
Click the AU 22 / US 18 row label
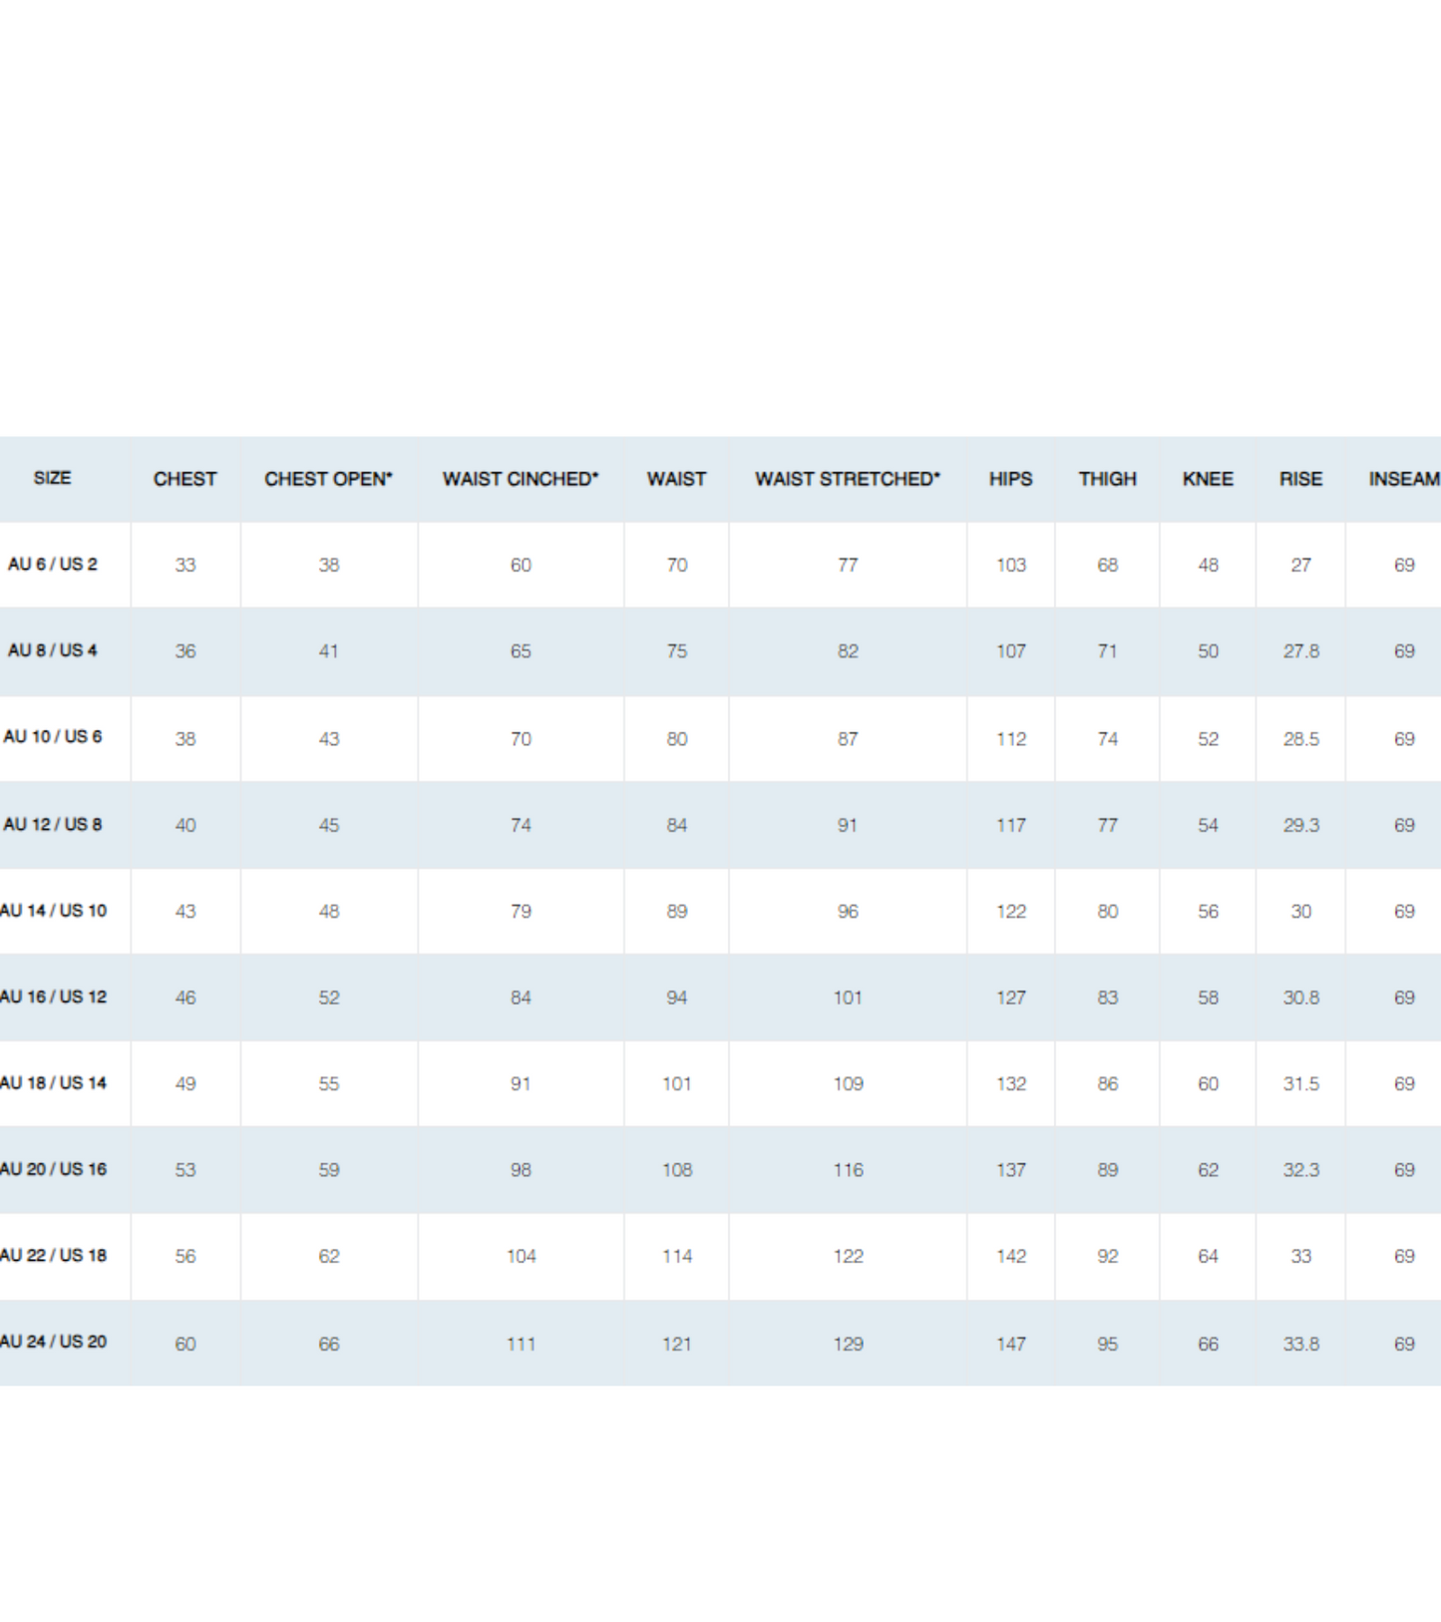click(53, 1255)
